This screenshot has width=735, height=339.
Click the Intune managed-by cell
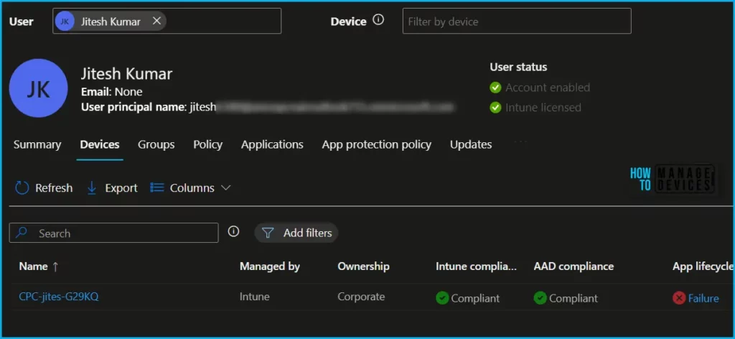(x=255, y=297)
